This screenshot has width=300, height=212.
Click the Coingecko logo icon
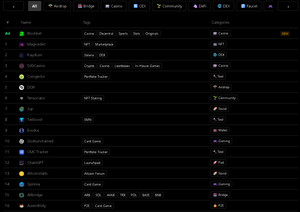21,77
